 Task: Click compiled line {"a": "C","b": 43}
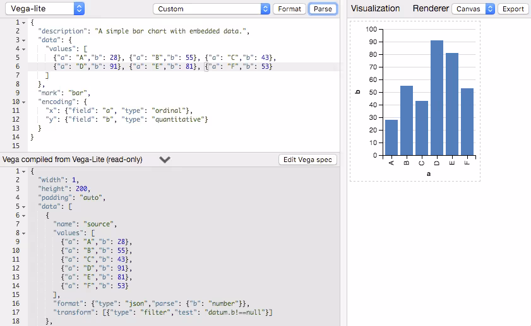coord(97,259)
